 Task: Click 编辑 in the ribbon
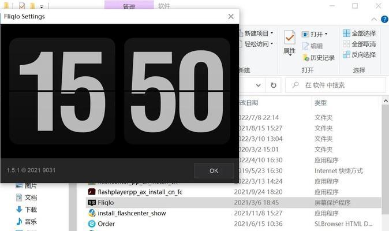313,46
